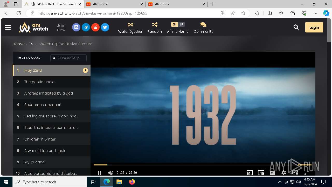Viewport: 332px width, 187px height.
Task: Select episode 6 Steal the imperial command
Action: coord(52,128)
